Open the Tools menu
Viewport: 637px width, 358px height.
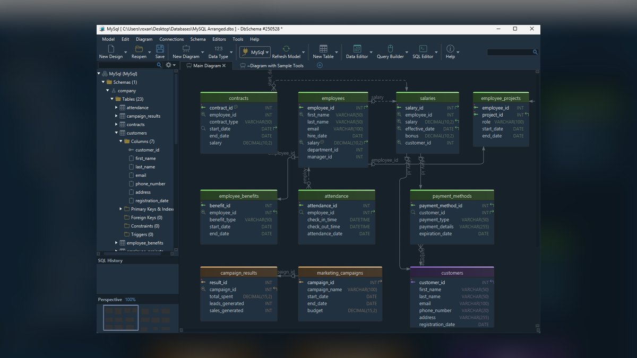point(238,39)
